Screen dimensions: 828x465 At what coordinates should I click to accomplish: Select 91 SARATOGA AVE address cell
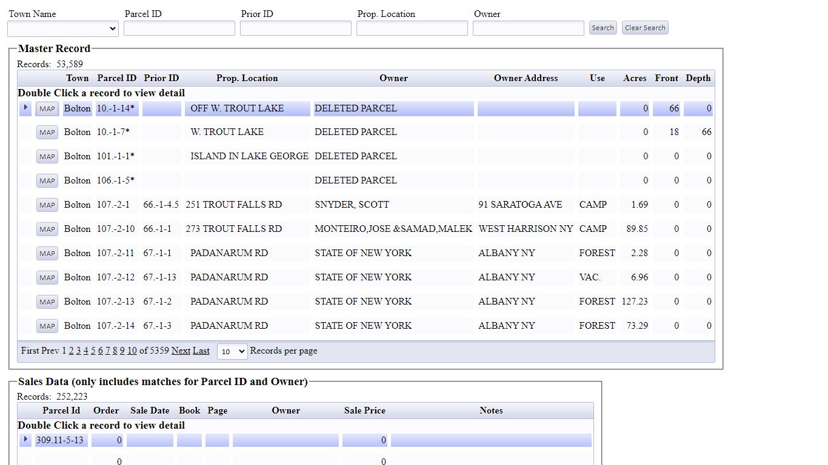[x=526, y=205]
